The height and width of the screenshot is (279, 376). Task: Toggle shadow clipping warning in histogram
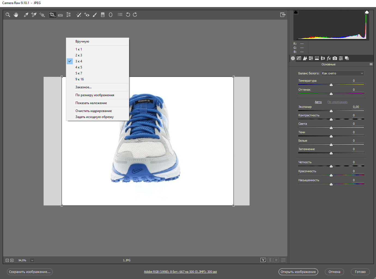tap(296, 12)
